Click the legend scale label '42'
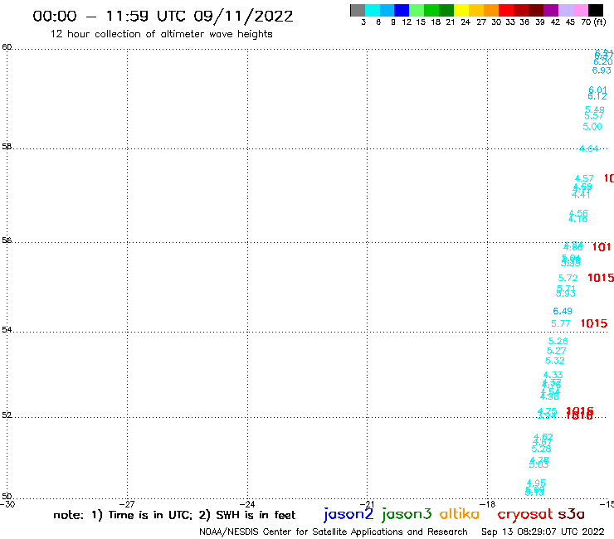The image size is (614, 539). [x=555, y=22]
